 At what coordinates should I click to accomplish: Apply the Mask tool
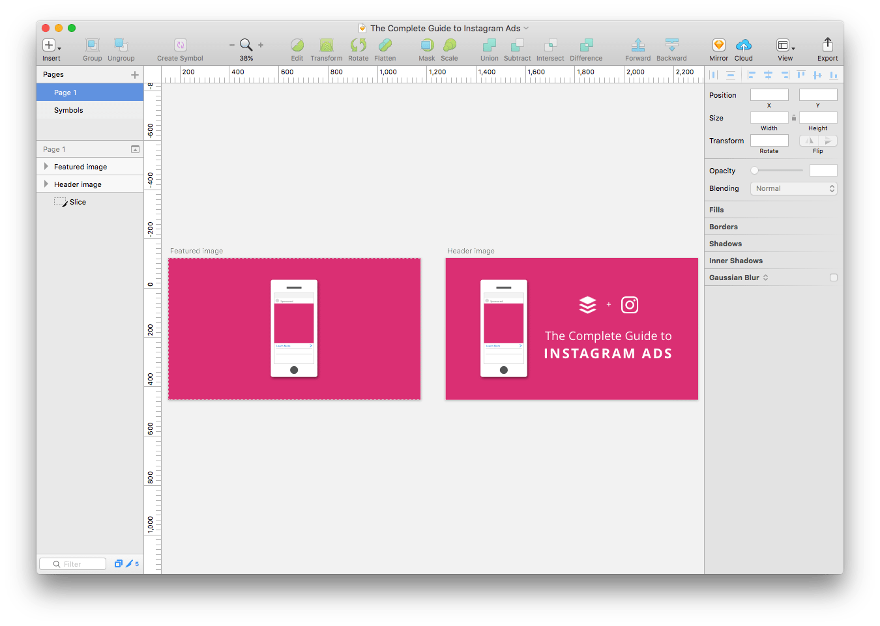point(427,45)
